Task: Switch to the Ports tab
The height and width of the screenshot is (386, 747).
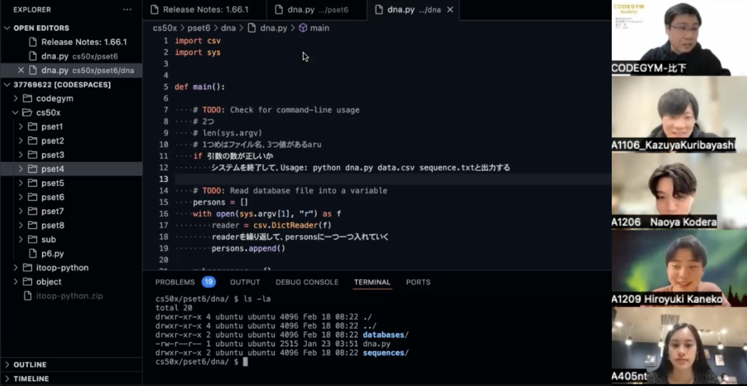Action: [418, 282]
